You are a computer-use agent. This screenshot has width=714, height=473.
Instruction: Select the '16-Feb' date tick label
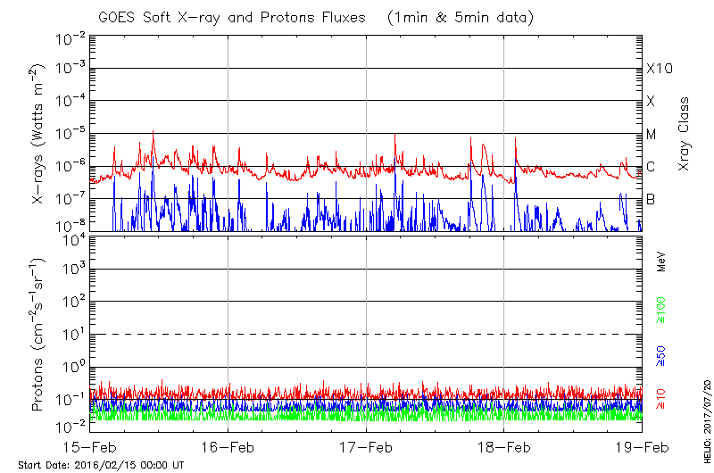[x=228, y=446]
